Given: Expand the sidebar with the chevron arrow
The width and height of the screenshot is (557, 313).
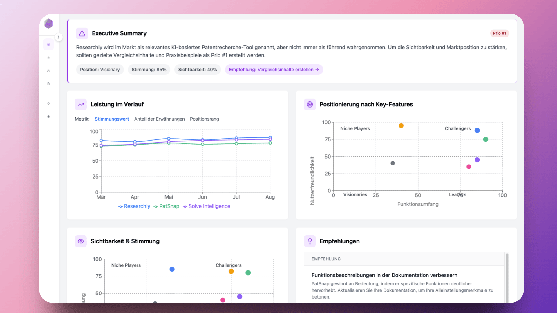Looking at the screenshot, I should tap(59, 37).
